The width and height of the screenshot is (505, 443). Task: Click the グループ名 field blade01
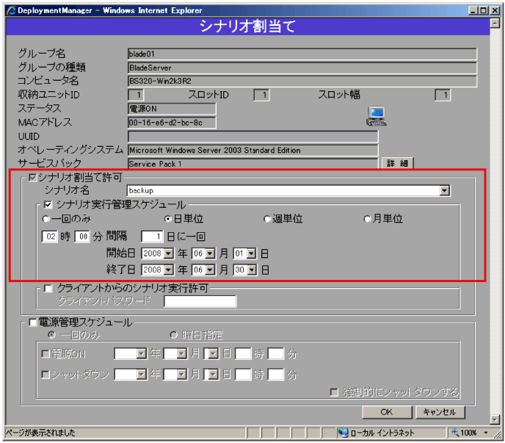pos(302,54)
